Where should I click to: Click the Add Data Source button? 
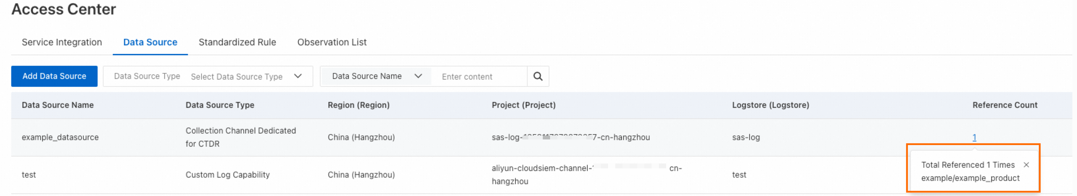(x=54, y=76)
